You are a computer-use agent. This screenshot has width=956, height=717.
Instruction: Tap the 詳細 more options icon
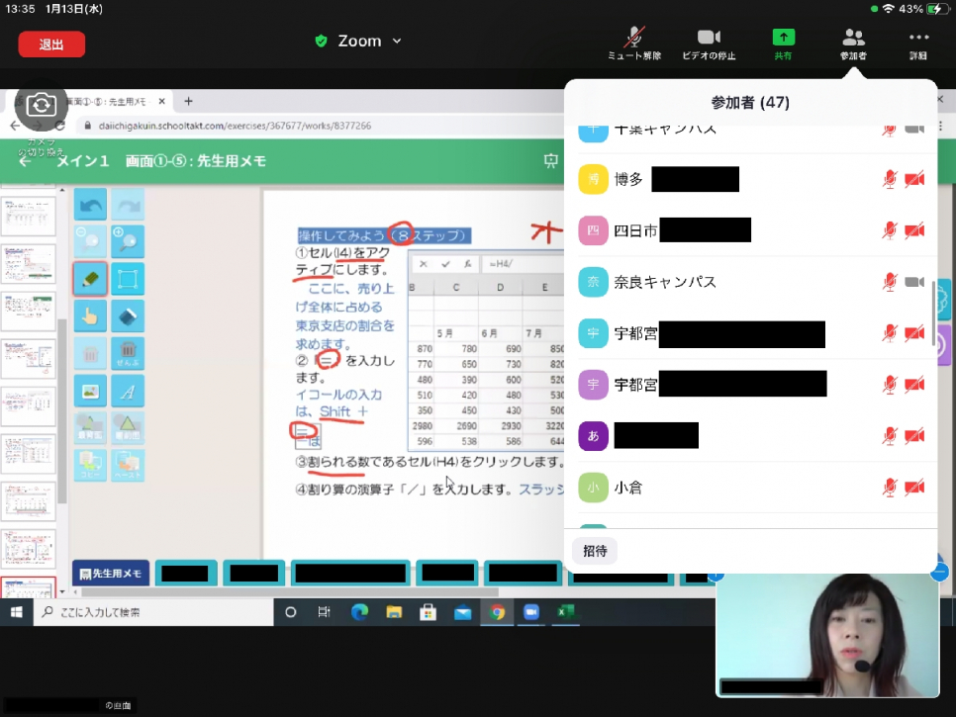pyautogui.click(x=918, y=45)
